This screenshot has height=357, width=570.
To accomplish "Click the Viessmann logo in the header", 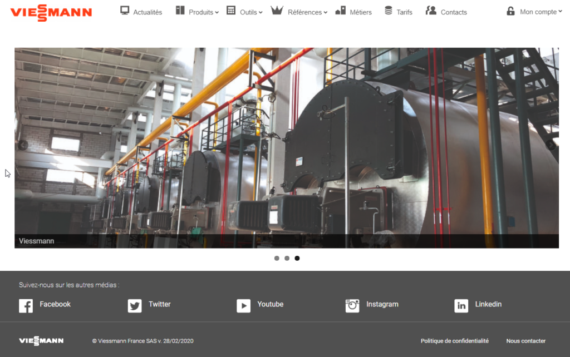I will click(51, 12).
